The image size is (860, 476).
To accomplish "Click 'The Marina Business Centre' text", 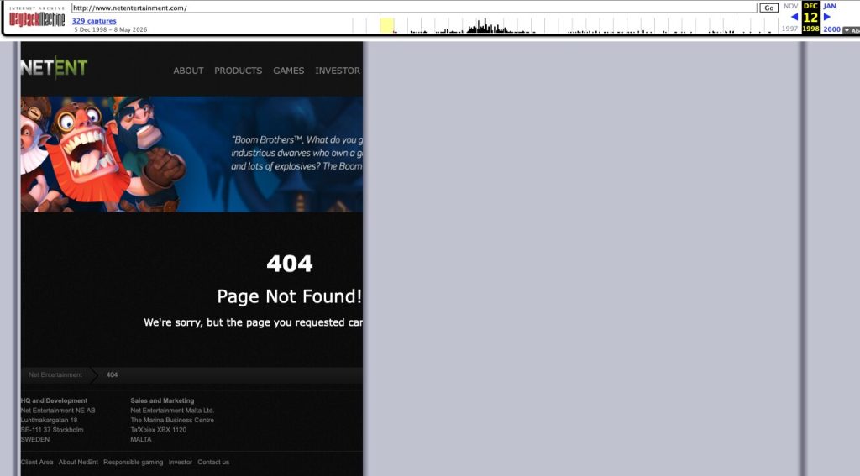I will pos(172,420).
